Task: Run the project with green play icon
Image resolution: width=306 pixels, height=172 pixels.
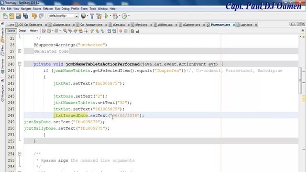Action: 106,16
